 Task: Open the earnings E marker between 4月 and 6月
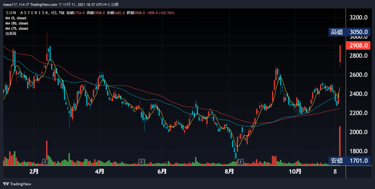click(142, 162)
